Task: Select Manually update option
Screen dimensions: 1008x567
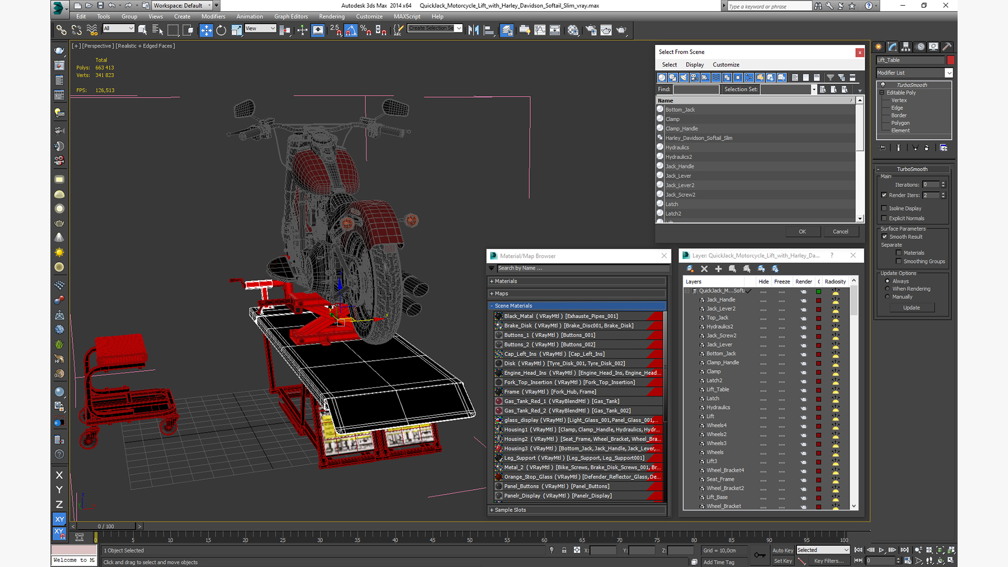Action: [x=888, y=297]
